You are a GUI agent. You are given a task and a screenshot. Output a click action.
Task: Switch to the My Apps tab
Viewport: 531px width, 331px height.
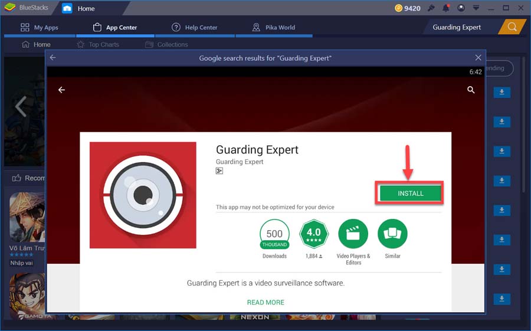pos(40,28)
